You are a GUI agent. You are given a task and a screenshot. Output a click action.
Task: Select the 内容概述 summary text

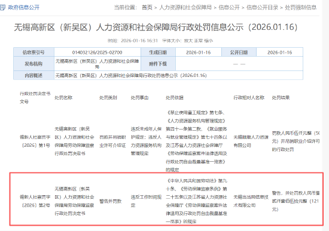131,75
